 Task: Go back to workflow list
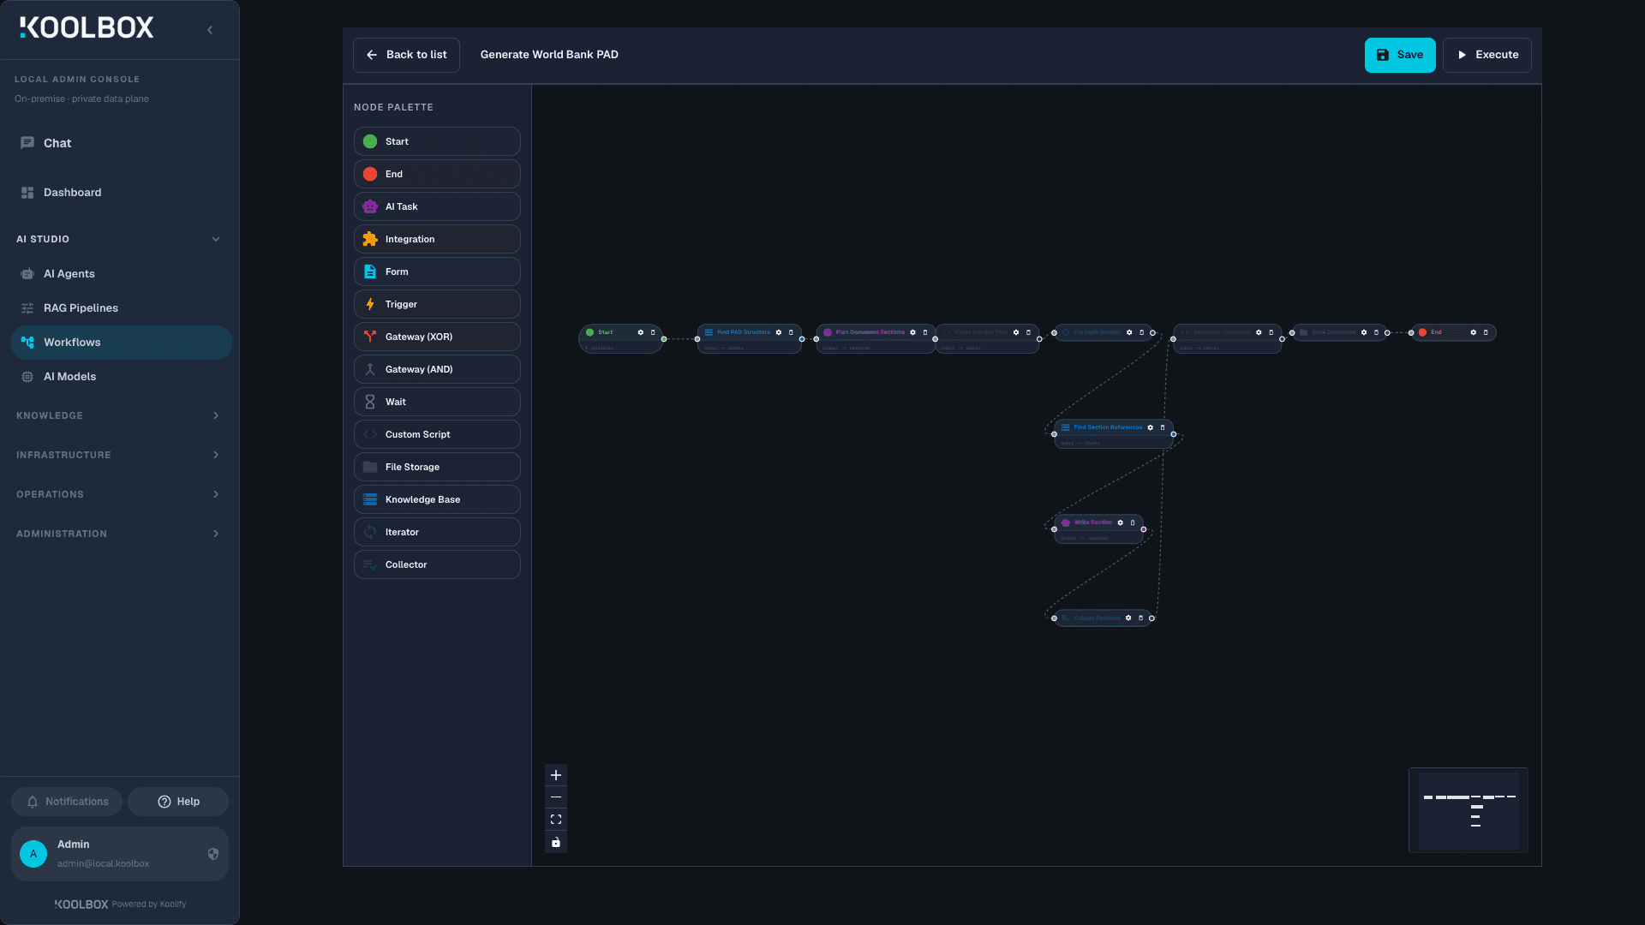(406, 55)
